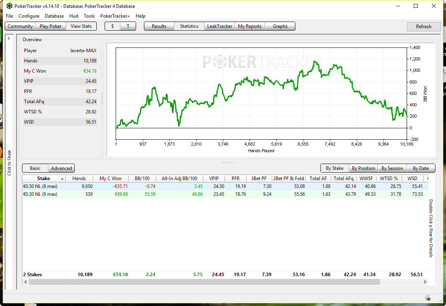The image size is (446, 306).
Task: Click the splitter handle between graph and table
Action: [x=228, y=162]
